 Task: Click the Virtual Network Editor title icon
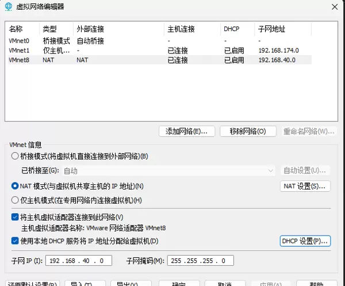(x=7, y=6)
